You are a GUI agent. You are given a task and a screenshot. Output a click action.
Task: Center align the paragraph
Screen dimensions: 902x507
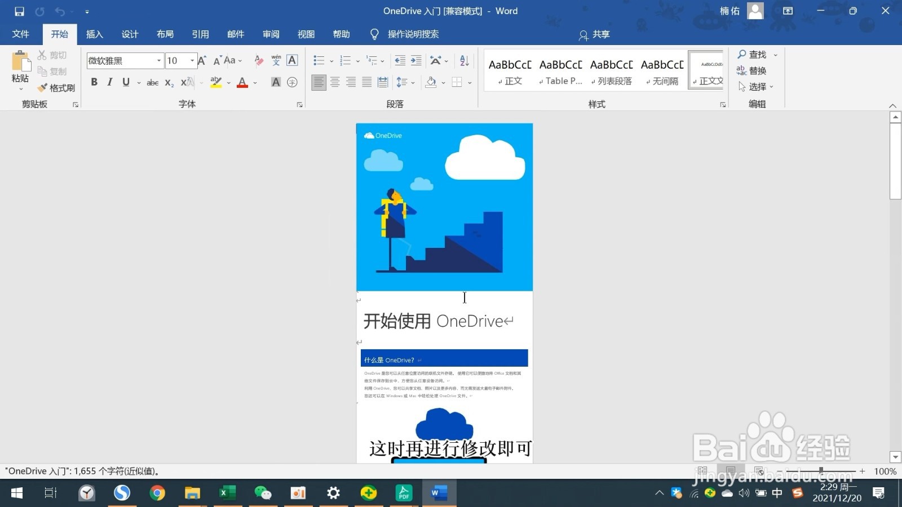[335, 82]
